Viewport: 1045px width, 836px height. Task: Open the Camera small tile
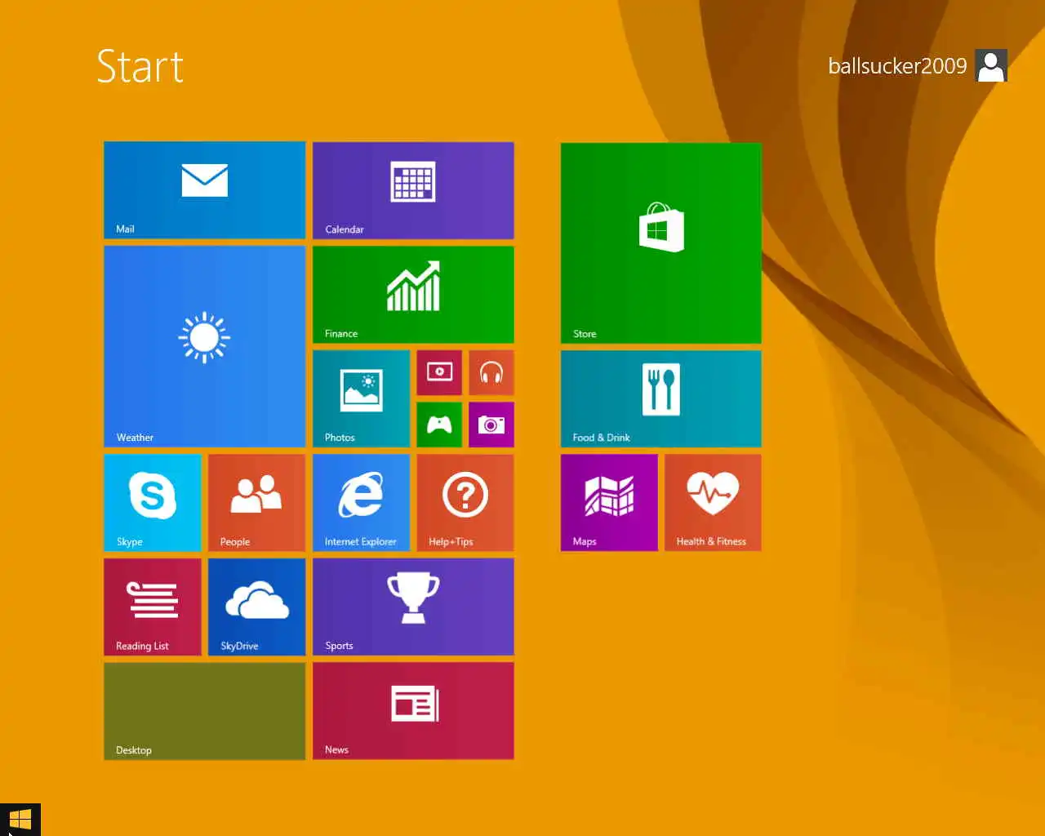coord(491,425)
